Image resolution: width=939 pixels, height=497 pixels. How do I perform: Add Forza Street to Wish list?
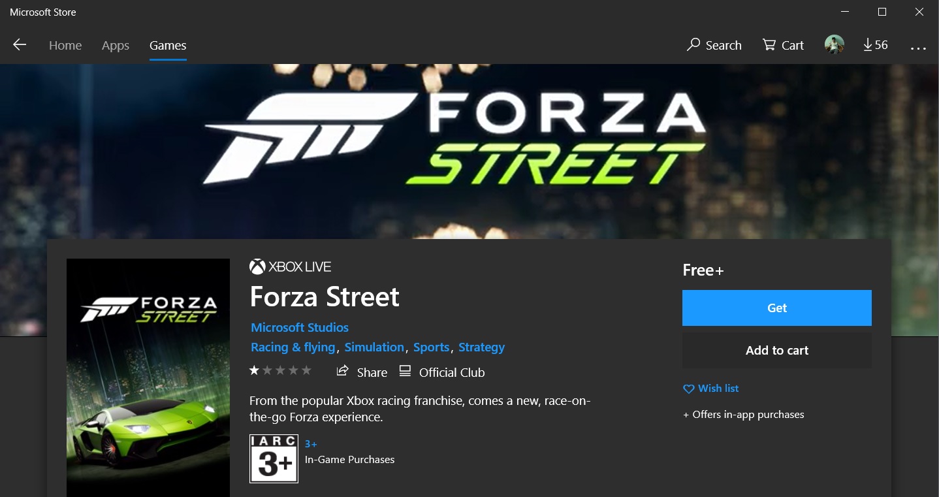click(710, 388)
